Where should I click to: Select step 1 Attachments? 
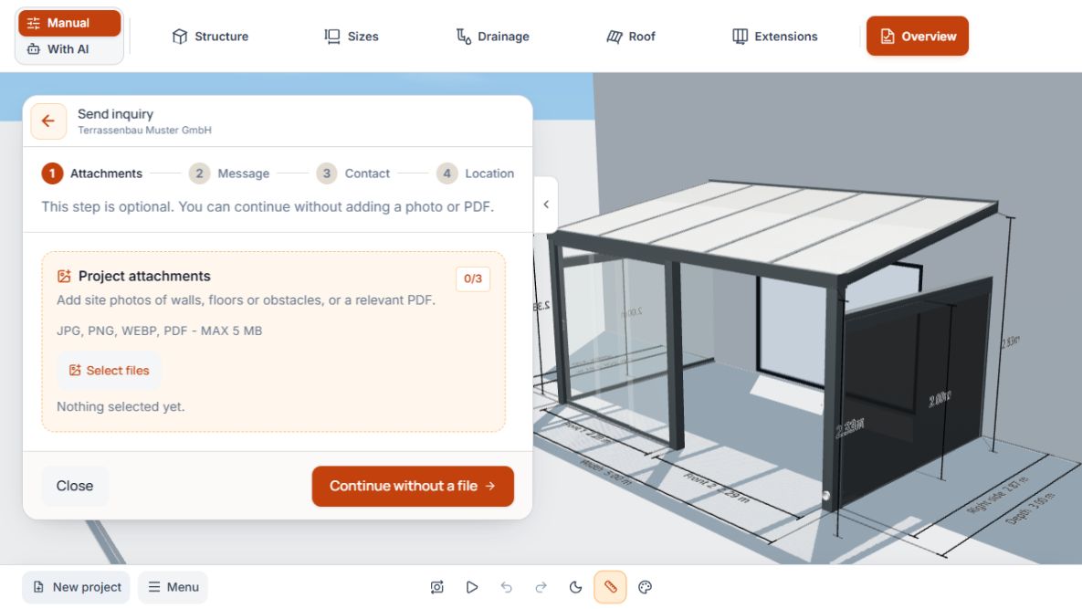pos(92,173)
